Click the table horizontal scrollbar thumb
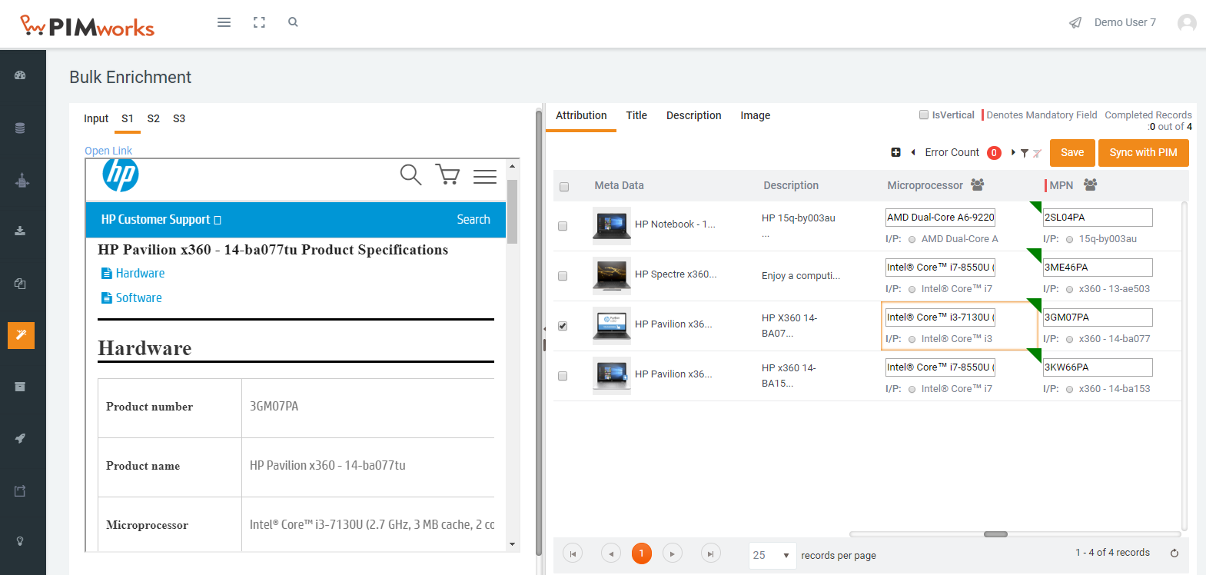The height and width of the screenshot is (575, 1206). point(995,534)
